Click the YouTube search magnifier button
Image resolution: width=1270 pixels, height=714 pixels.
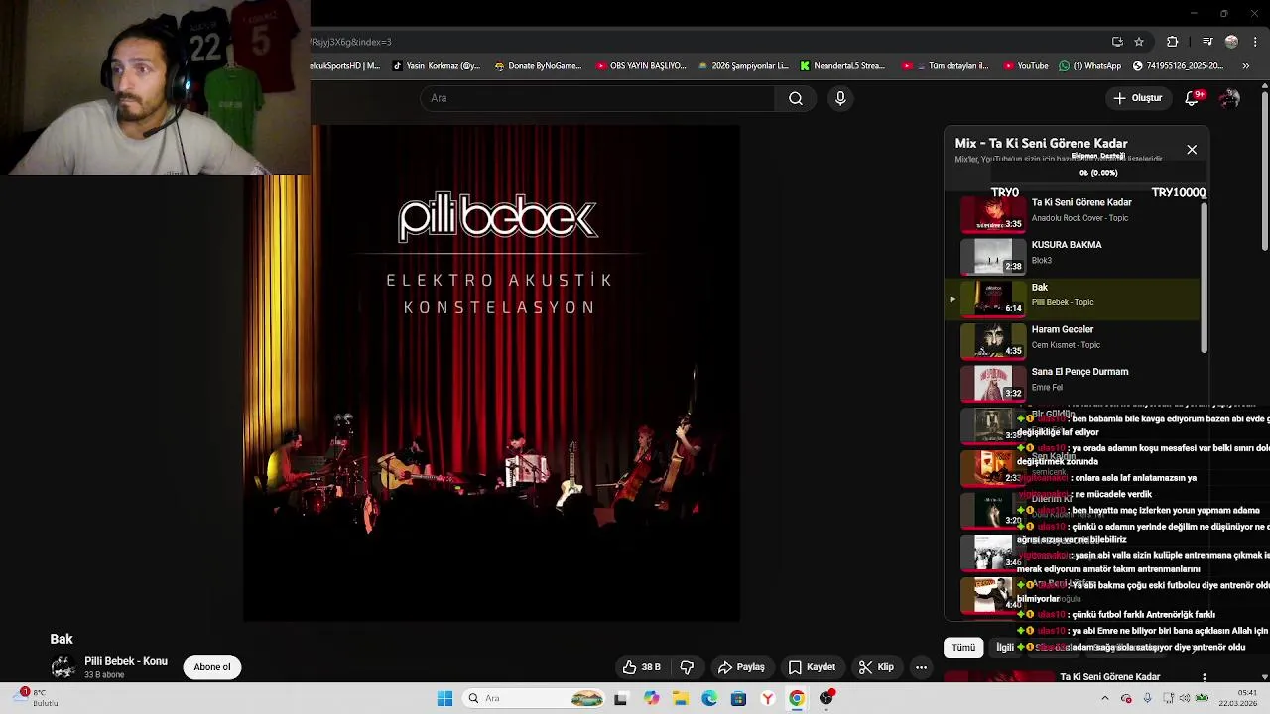[x=796, y=98]
